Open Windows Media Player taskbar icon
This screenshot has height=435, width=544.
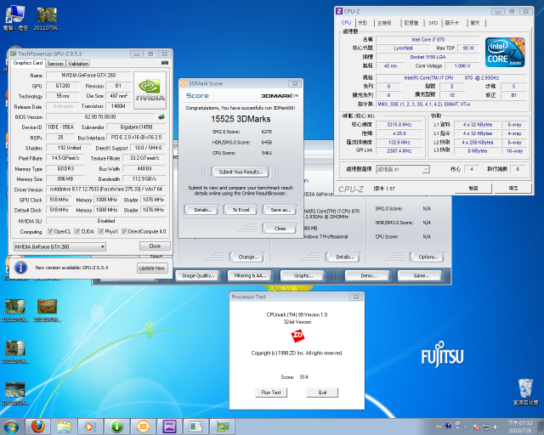point(90,427)
